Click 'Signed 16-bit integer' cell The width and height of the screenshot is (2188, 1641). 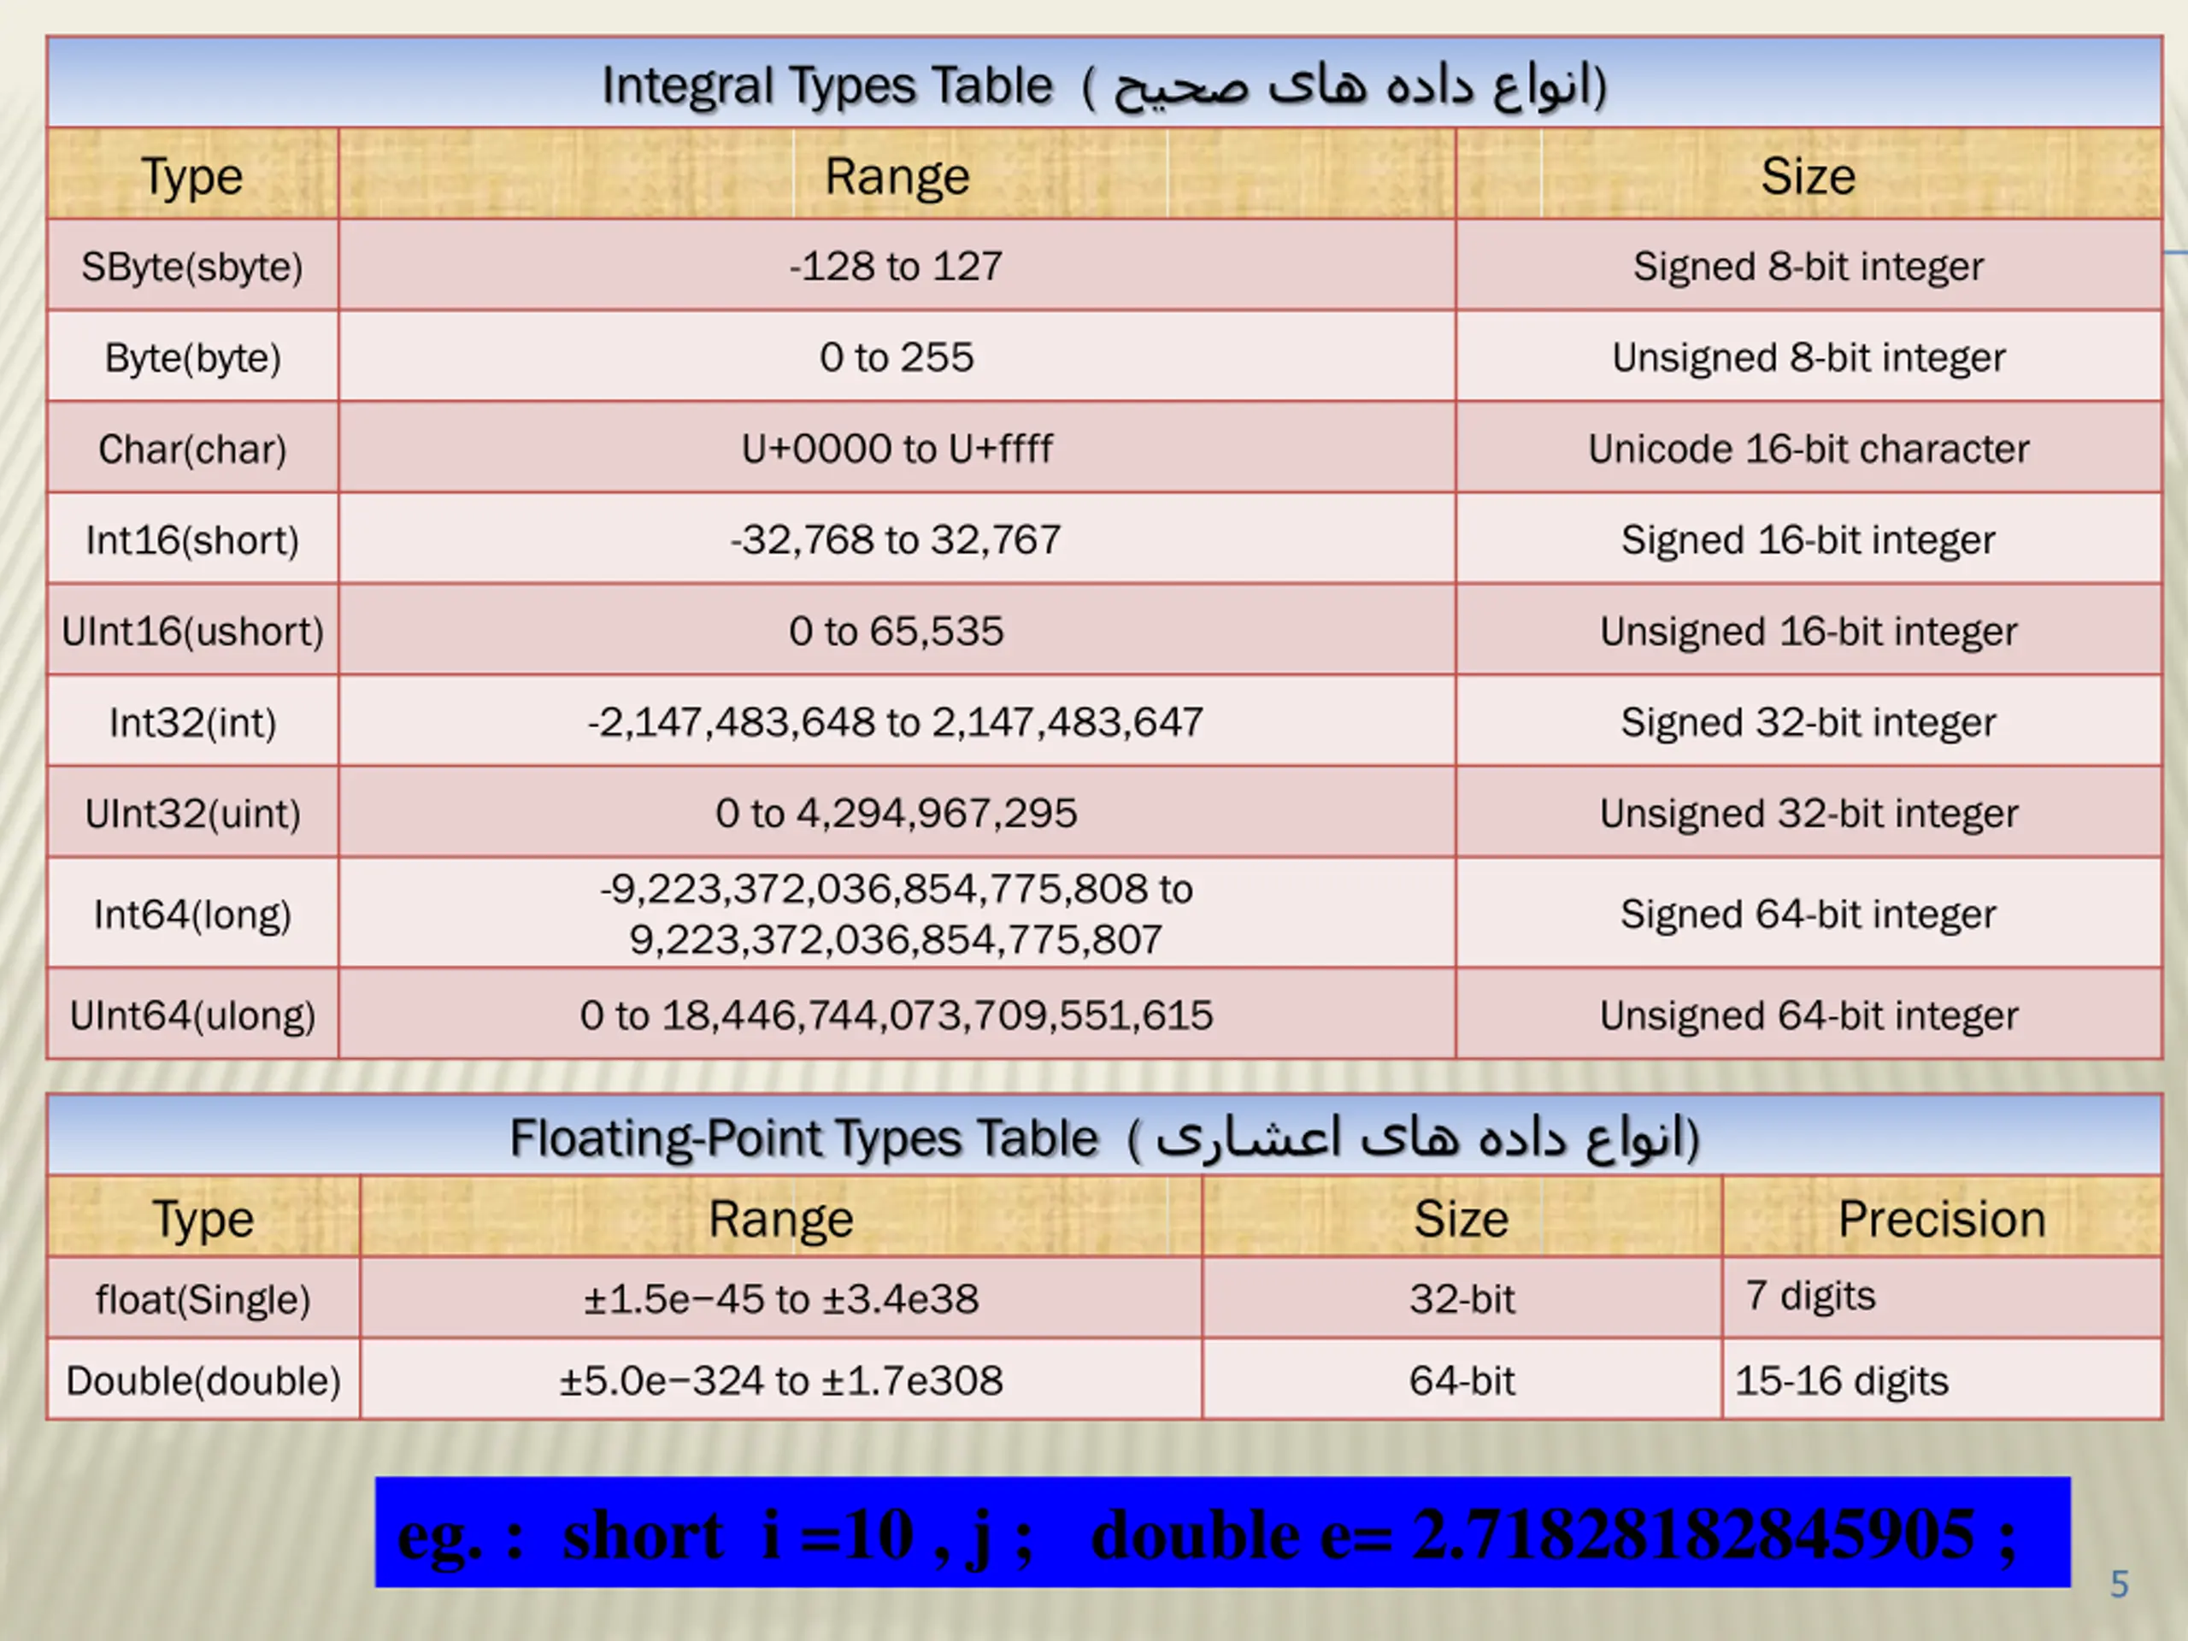coord(1809,538)
